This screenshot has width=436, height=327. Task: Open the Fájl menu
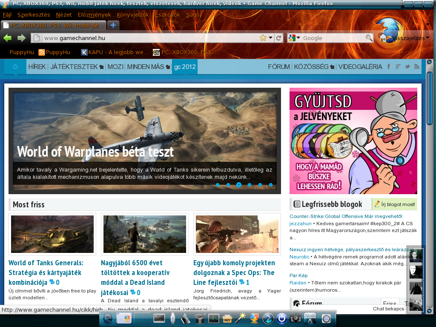(7, 15)
